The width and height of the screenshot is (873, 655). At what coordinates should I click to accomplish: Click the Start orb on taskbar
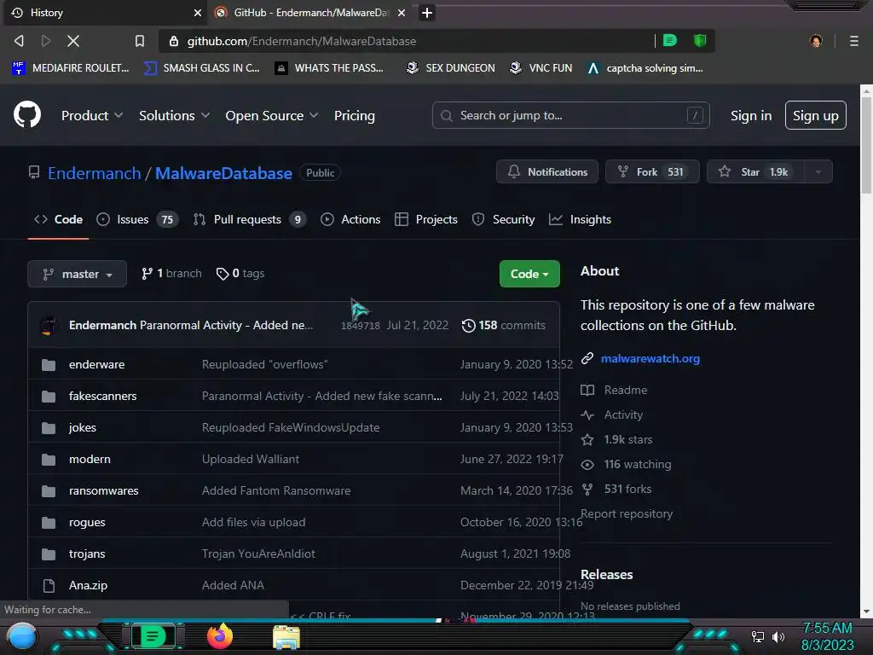click(x=22, y=637)
